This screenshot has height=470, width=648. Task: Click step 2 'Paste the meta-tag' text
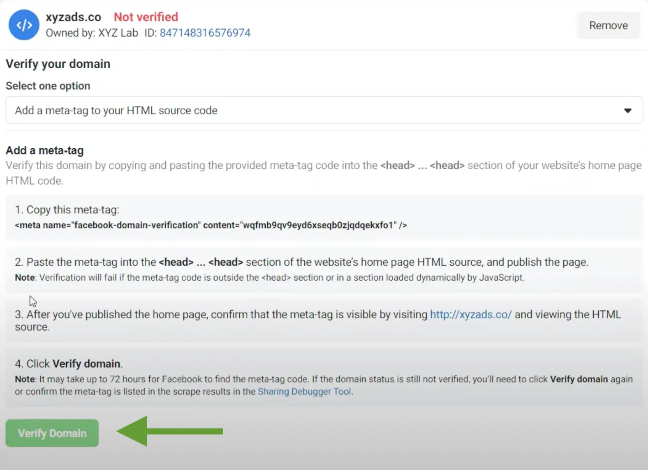pyautogui.click(x=302, y=262)
